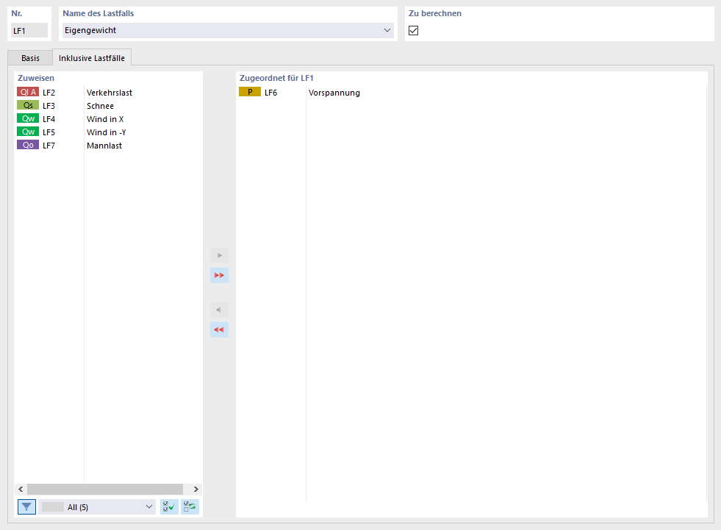Click the right scroll arrow of Zuweisen list

pyautogui.click(x=196, y=489)
